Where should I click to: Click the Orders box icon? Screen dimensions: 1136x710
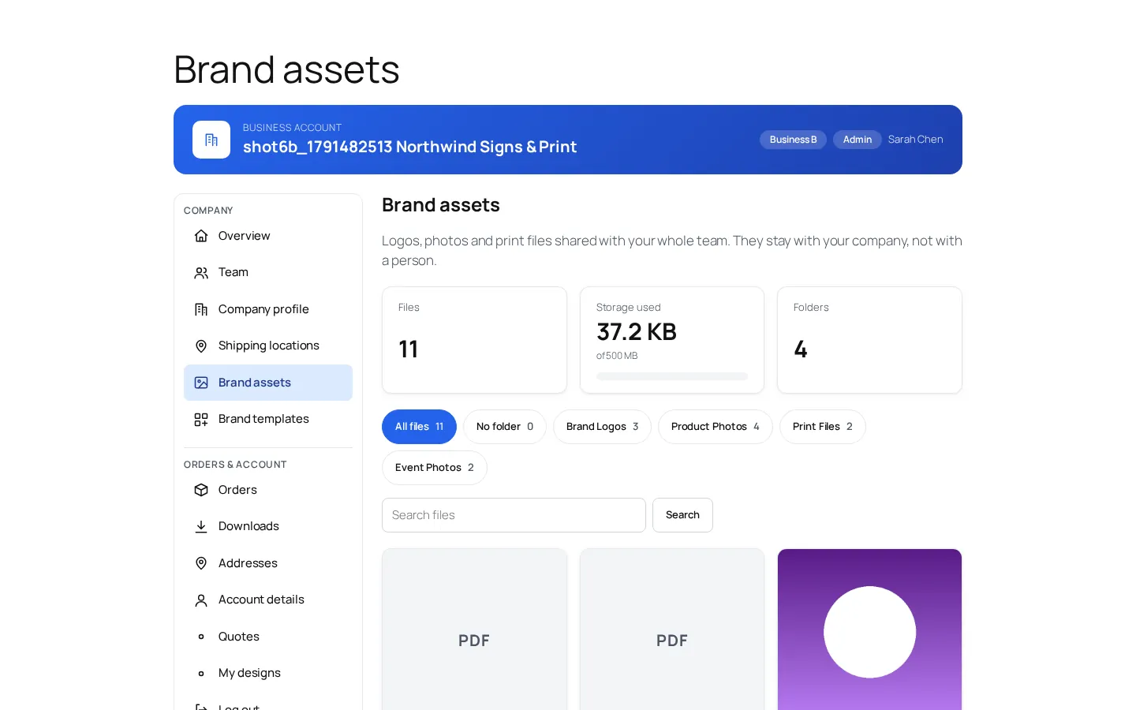coord(201,490)
